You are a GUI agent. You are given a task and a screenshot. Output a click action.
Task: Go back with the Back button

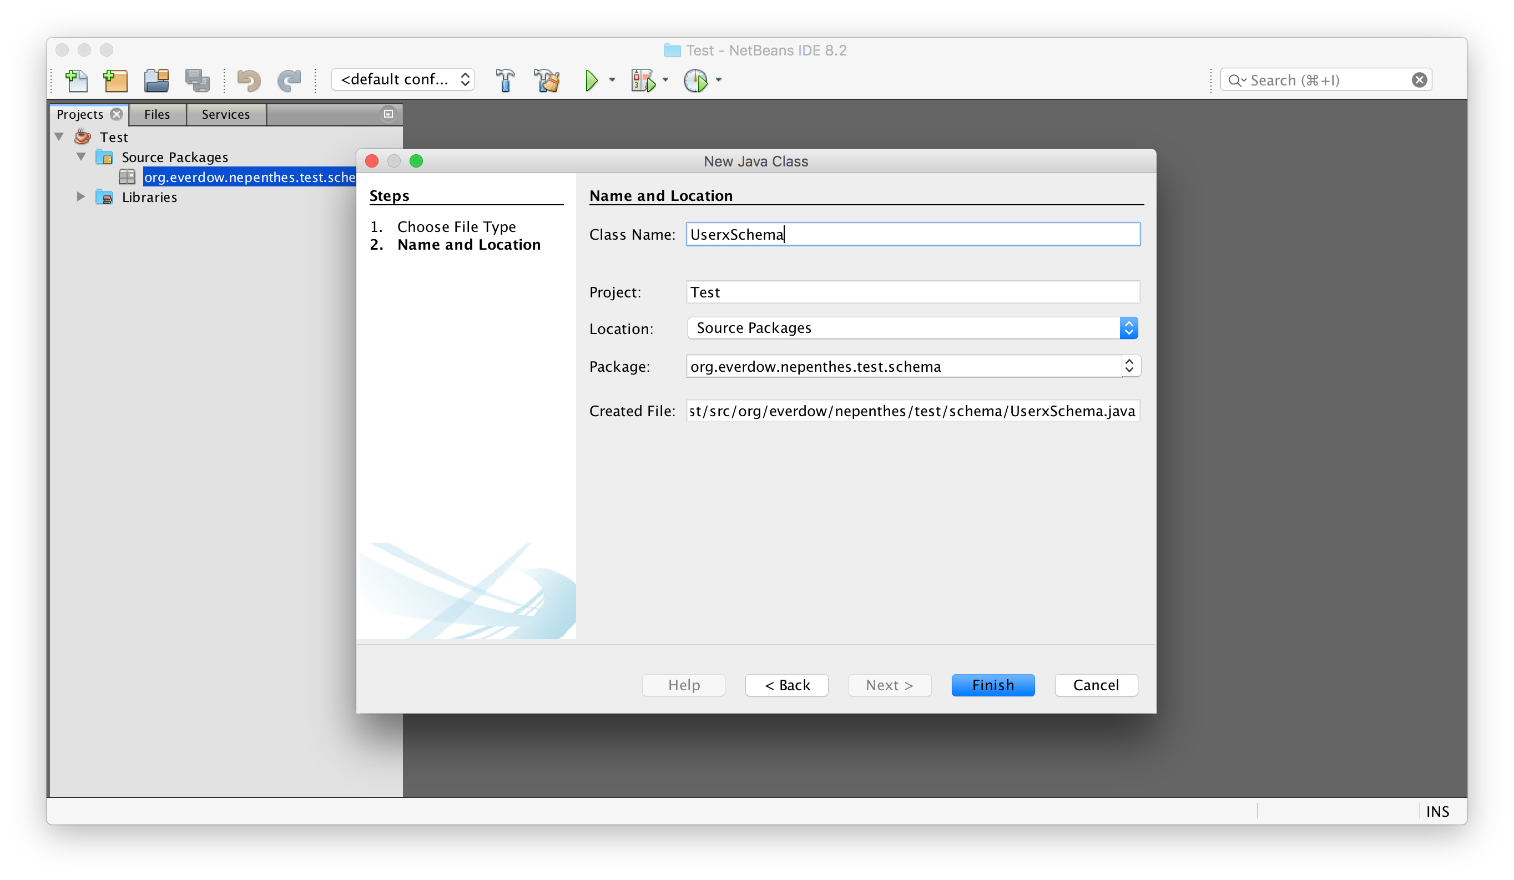787,685
